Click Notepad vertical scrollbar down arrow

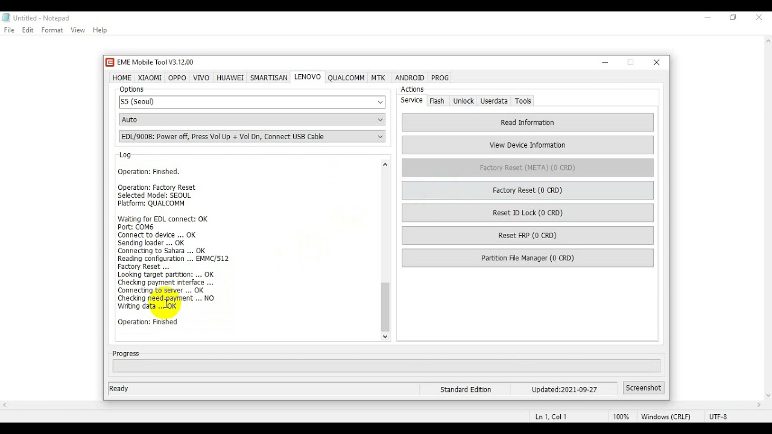(768, 395)
